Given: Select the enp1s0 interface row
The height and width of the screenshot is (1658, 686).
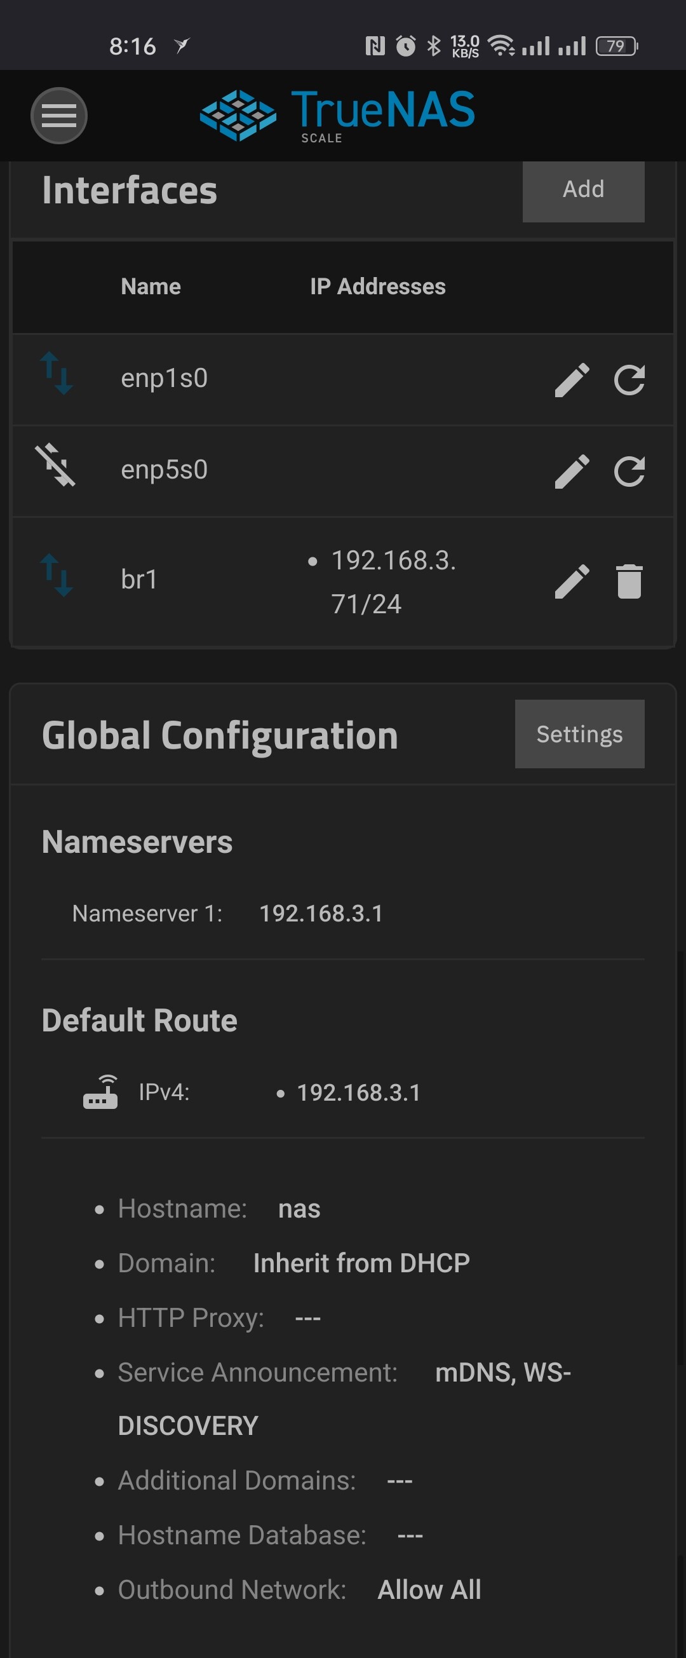Looking at the screenshot, I should click(343, 379).
